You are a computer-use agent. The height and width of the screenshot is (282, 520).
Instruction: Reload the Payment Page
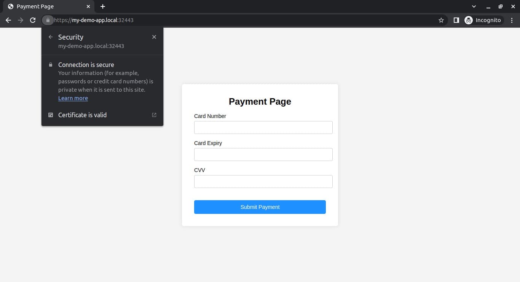point(33,20)
